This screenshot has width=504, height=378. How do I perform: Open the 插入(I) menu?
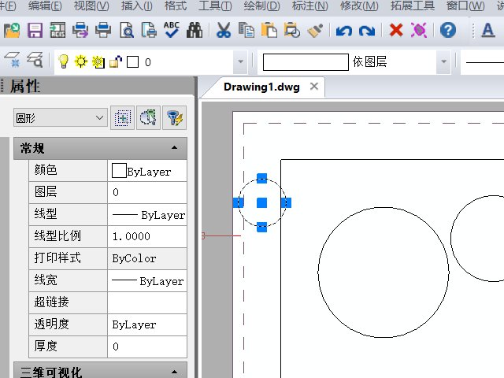(x=136, y=6)
